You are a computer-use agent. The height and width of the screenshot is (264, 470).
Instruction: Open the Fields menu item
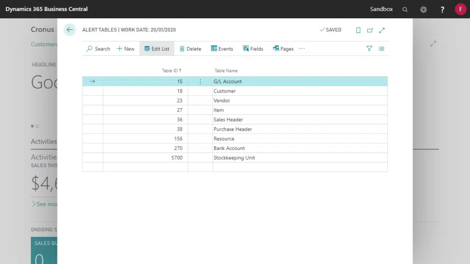pos(253,49)
